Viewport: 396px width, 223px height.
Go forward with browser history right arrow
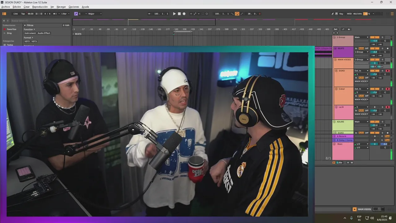point(8,21)
